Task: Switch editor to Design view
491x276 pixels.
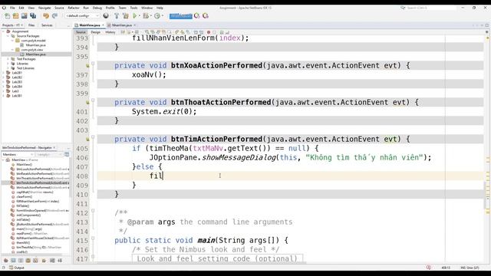Action: point(95,32)
